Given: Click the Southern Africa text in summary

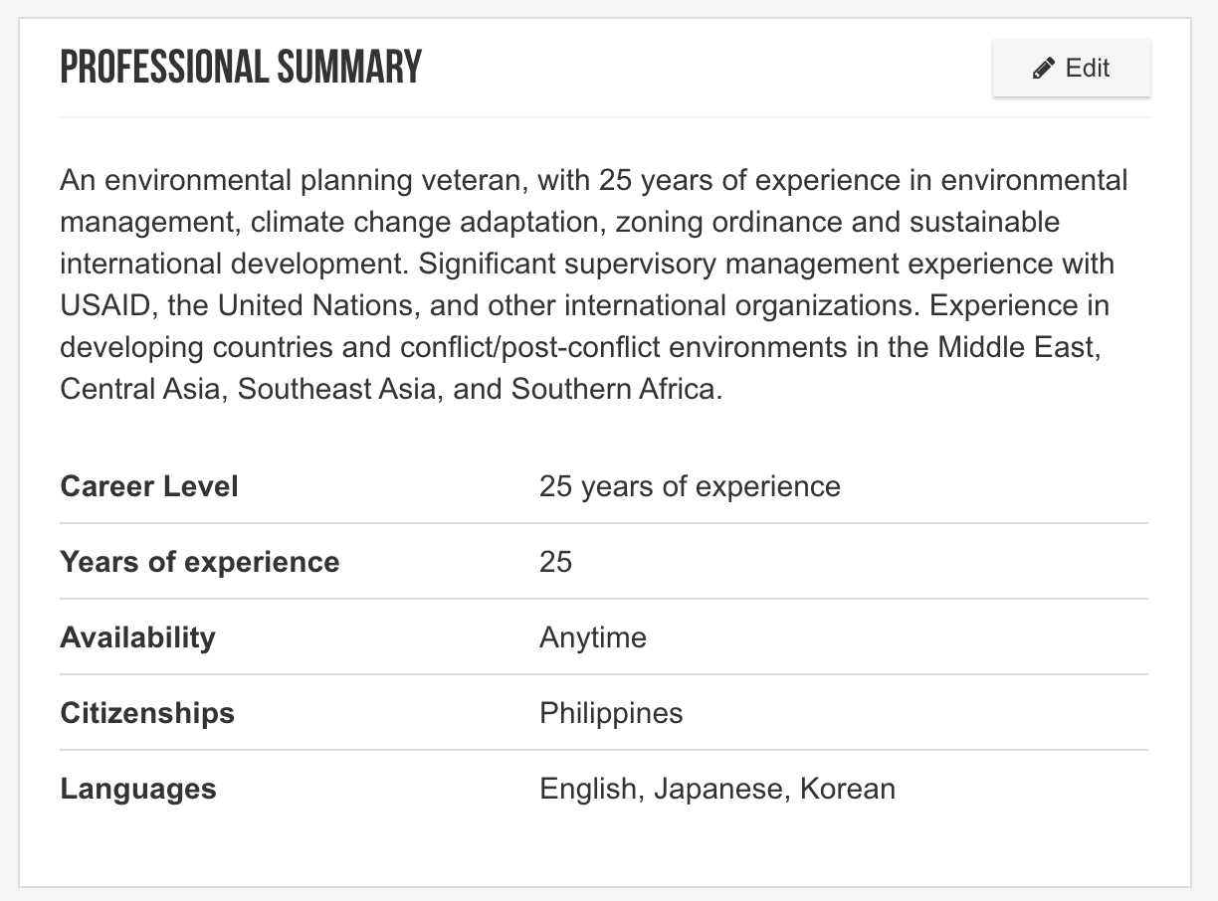Looking at the screenshot, I should 613,388.
